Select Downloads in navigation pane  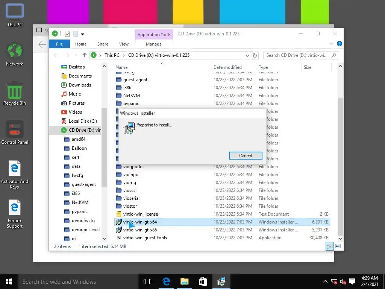(80, 85)
